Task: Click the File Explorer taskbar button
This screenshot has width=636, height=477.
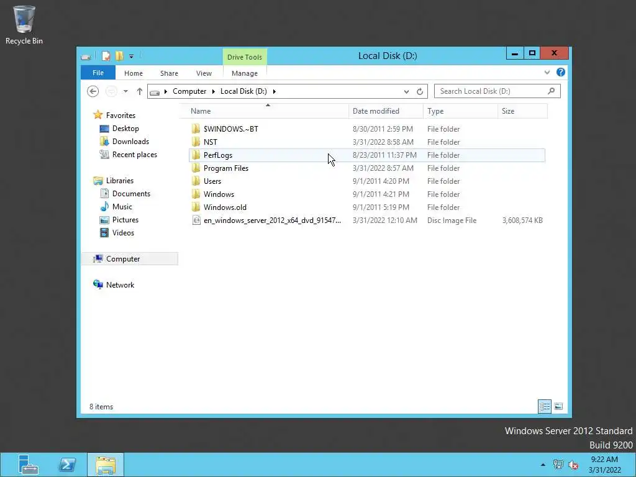Action: (106, 465)
